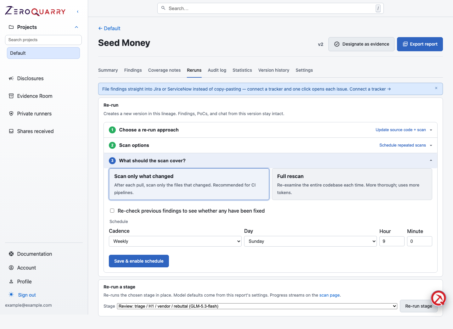This screenshot has width=453, height=329.
Task: Click the Account person-circle icon
Action: click(11, 268)
